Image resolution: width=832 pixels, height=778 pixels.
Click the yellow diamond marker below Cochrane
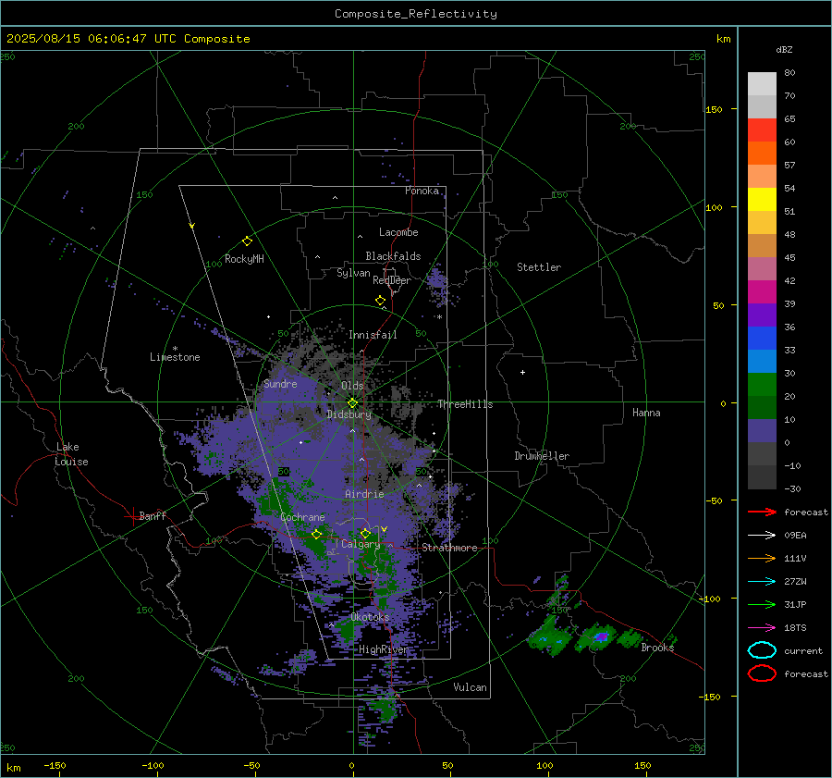317,534
